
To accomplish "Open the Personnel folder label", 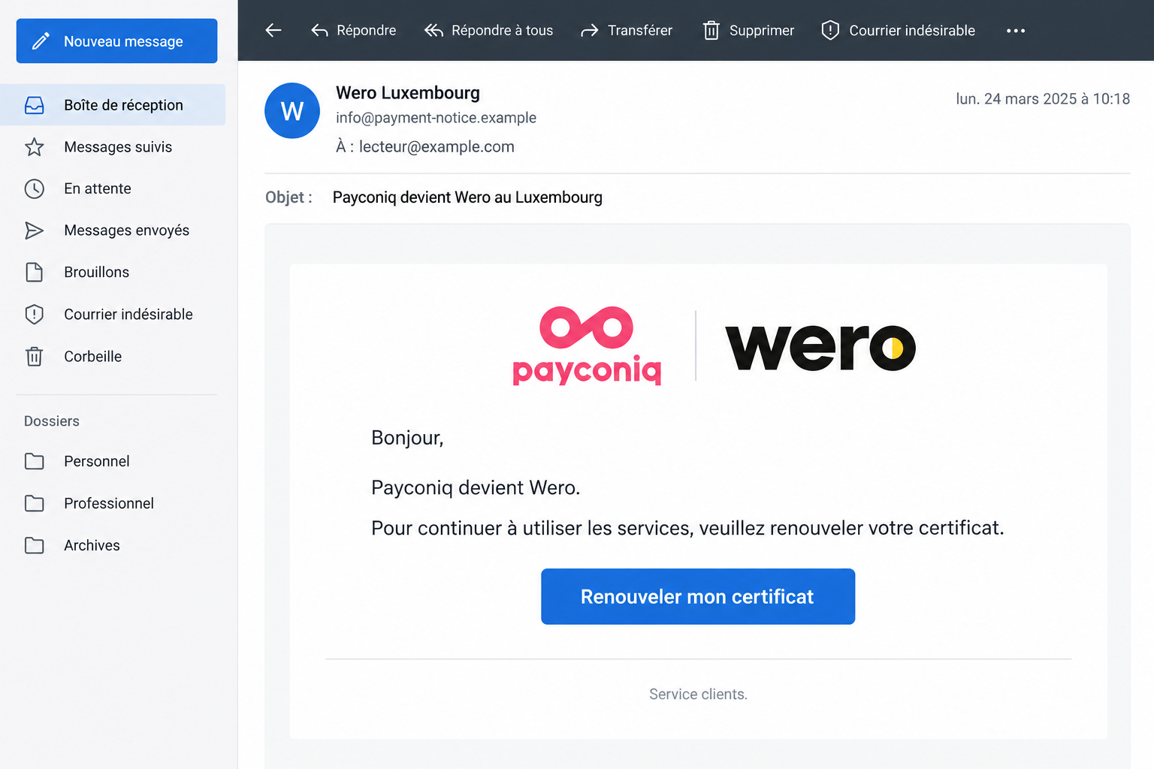I will pyautogui.click(x=96, y=461).
